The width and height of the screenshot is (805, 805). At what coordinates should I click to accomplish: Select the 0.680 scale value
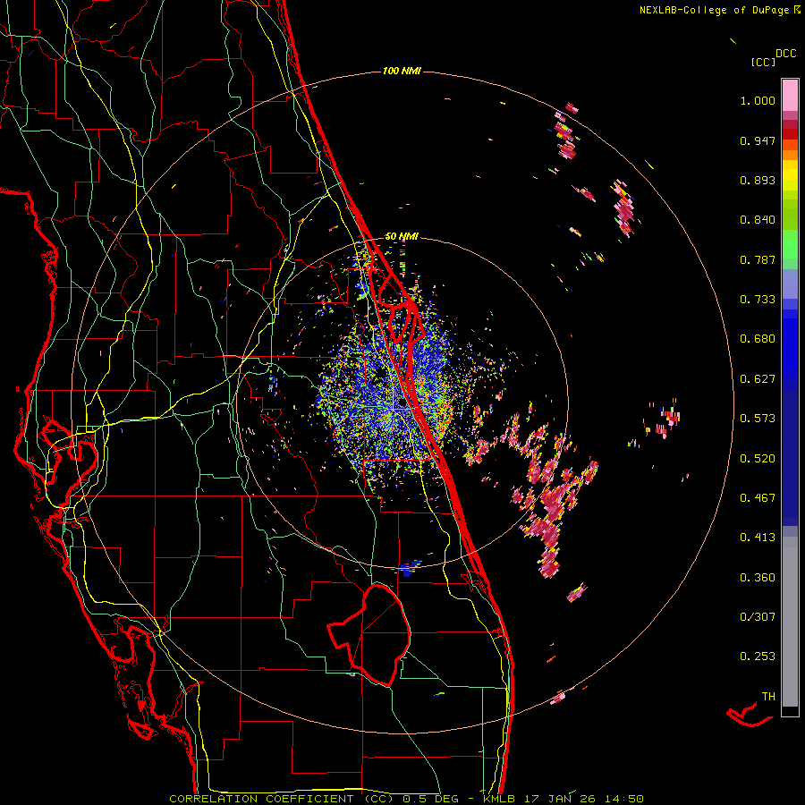click(x=758, y=339)
